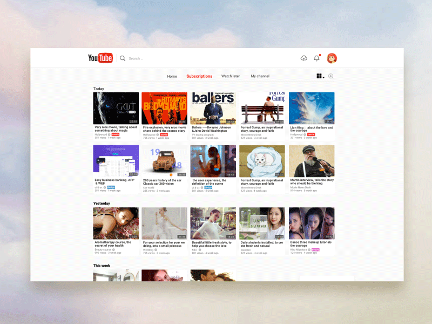Open search by clicking the magnifier icon
Viewport: 432px width, 324px height.
tap(123, 58)
